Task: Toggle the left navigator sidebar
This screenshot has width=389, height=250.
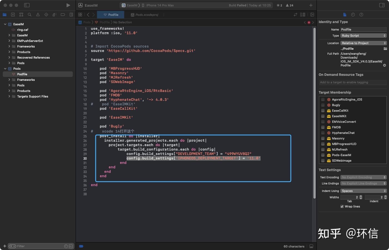Action: [27, 5]
